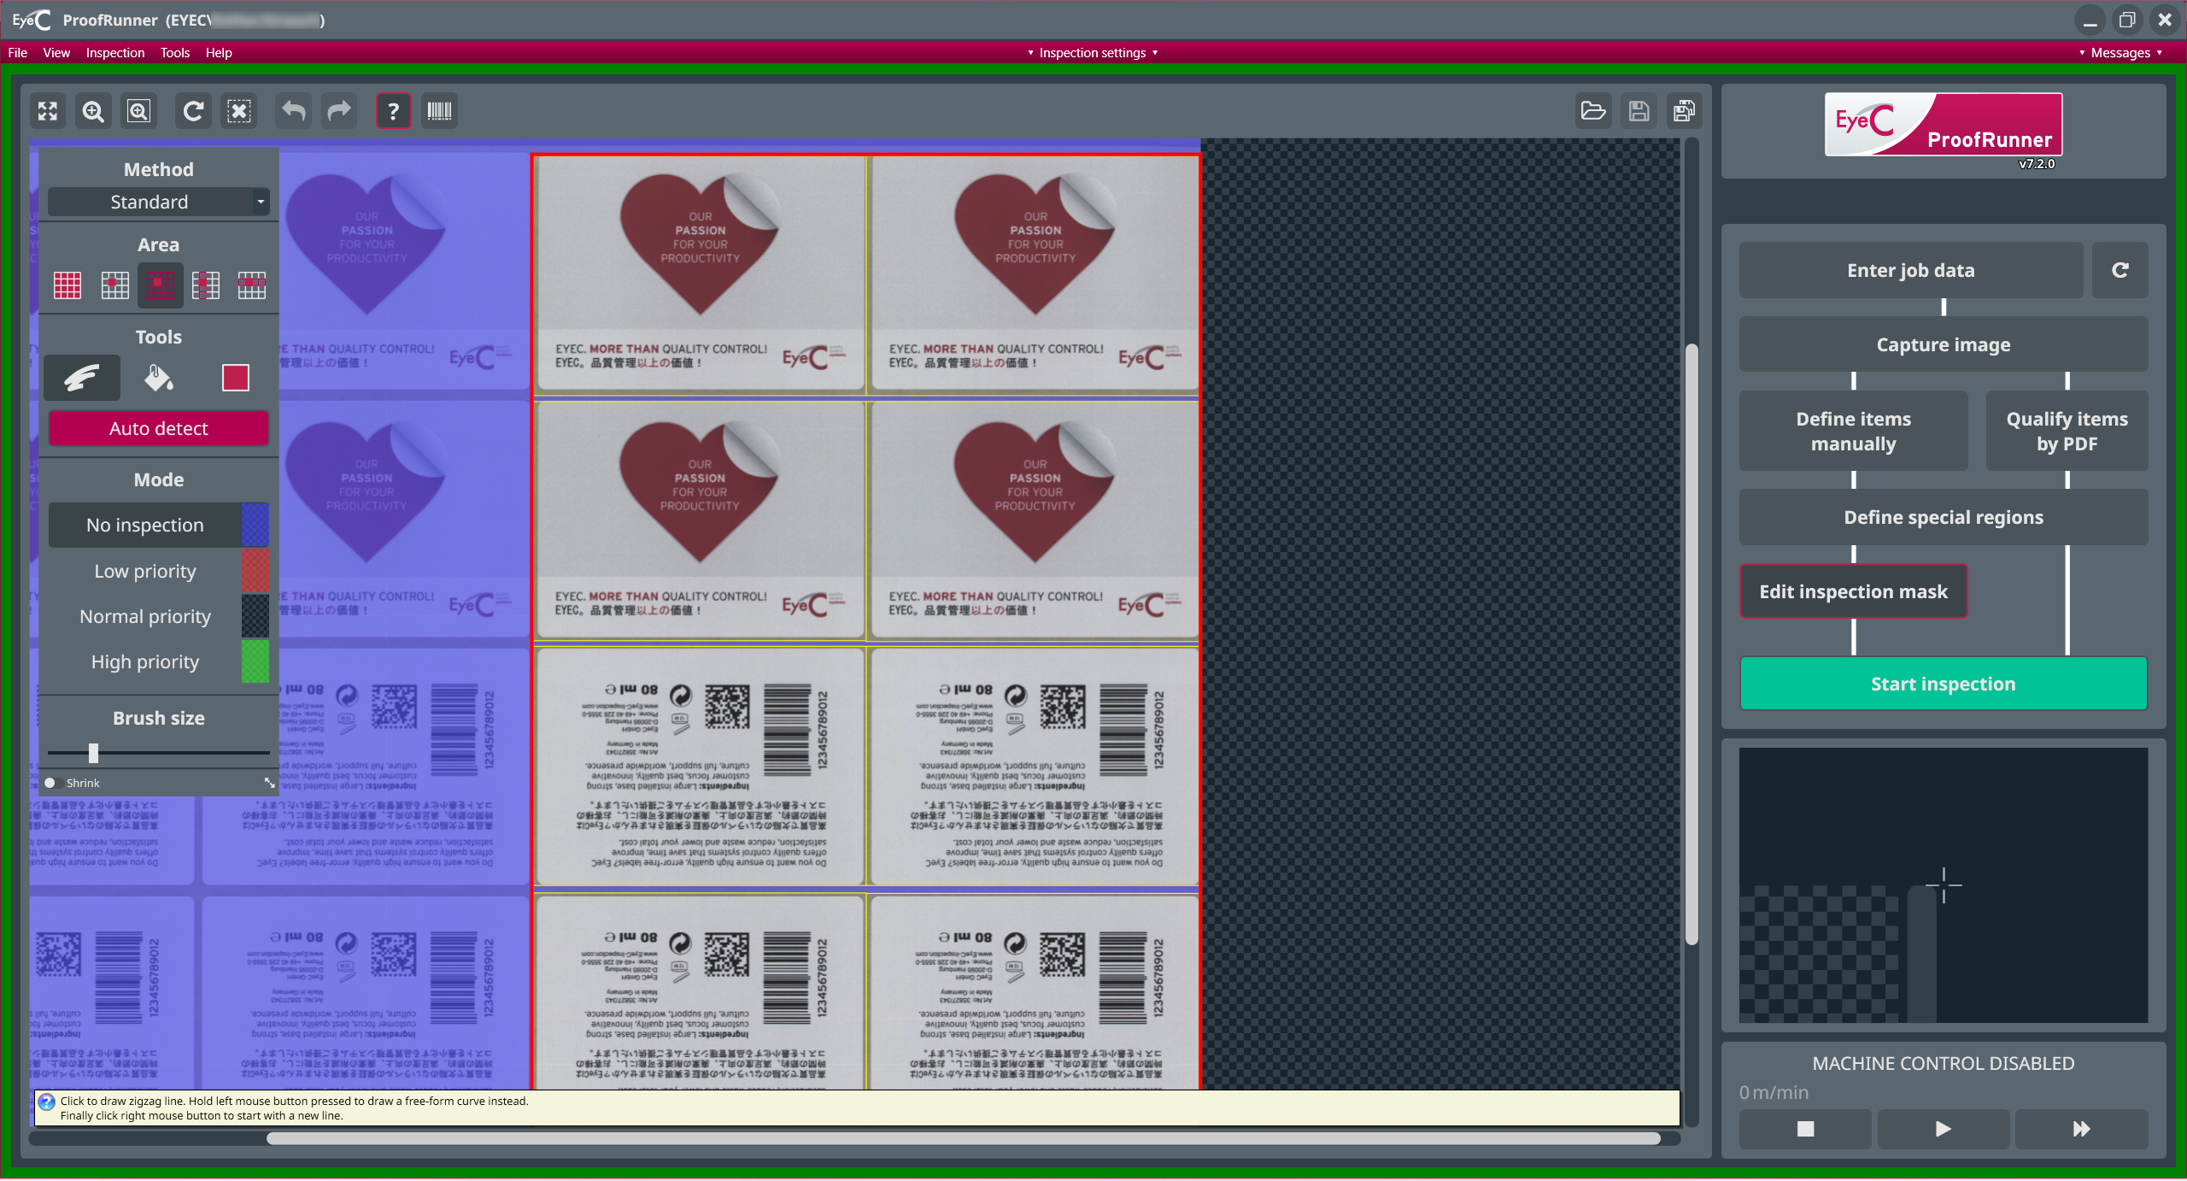Image resolution: width=2187 pixels, height=1181 pixels.
Task: Click the blue info icon in the hint bar
Action: (47, 1102)
